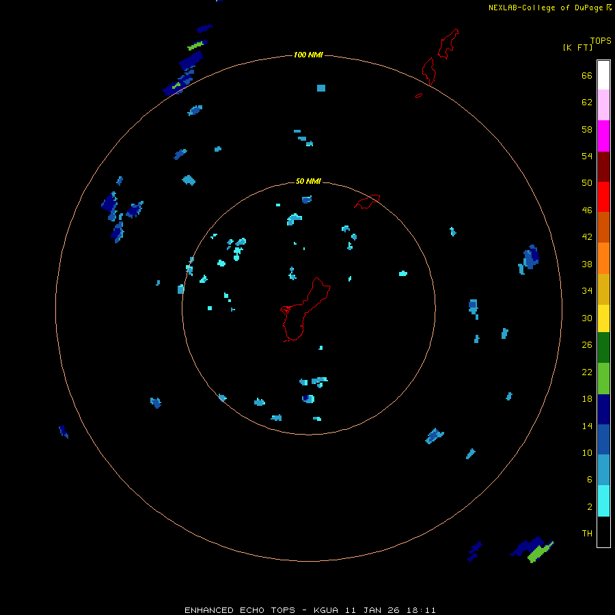Click the light pink 62 kft swatch

point(603,105)
